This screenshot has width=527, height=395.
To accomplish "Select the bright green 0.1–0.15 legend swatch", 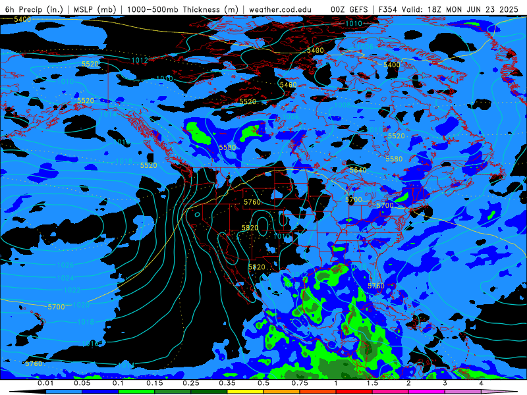I will tap(136, 392).
